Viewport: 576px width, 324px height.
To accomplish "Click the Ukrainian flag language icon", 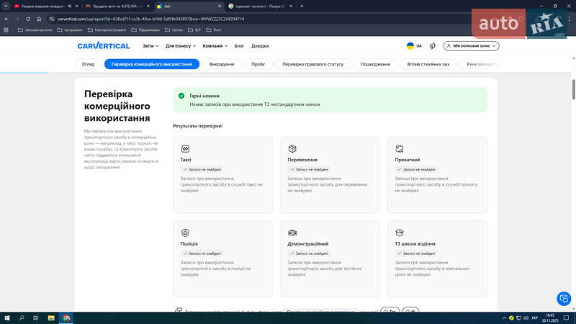I will (x=410, y=46).
